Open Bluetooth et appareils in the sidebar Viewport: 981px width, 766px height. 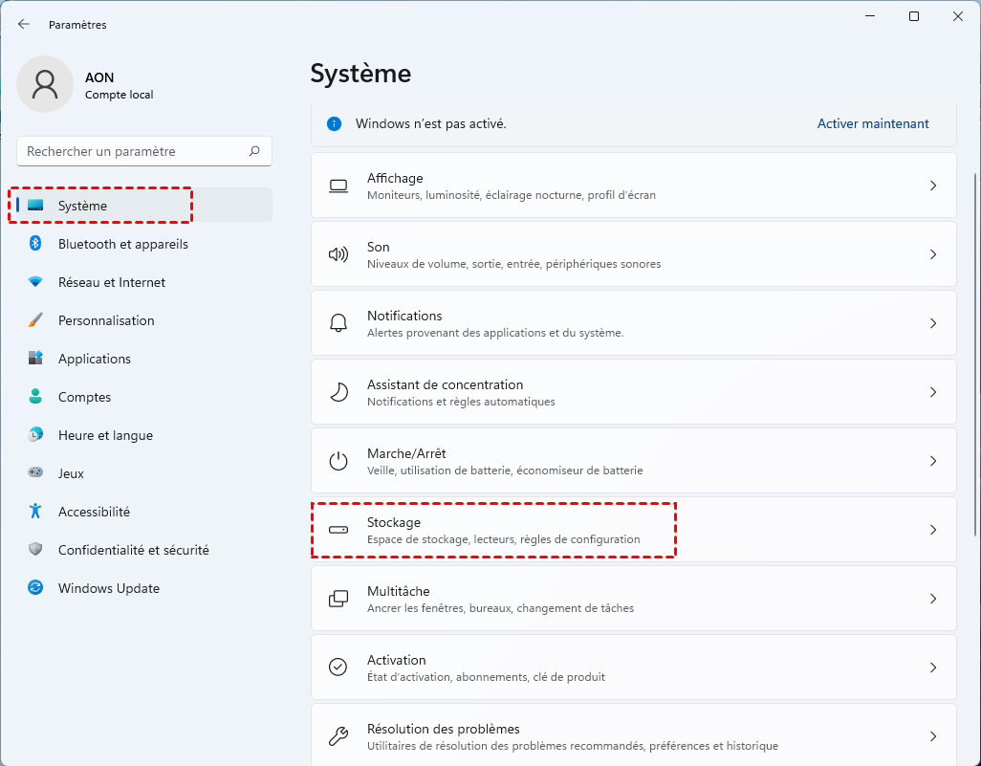122,244
